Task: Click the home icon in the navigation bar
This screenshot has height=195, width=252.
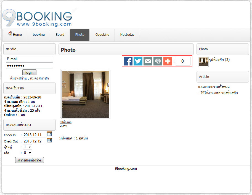Action: 10,33
